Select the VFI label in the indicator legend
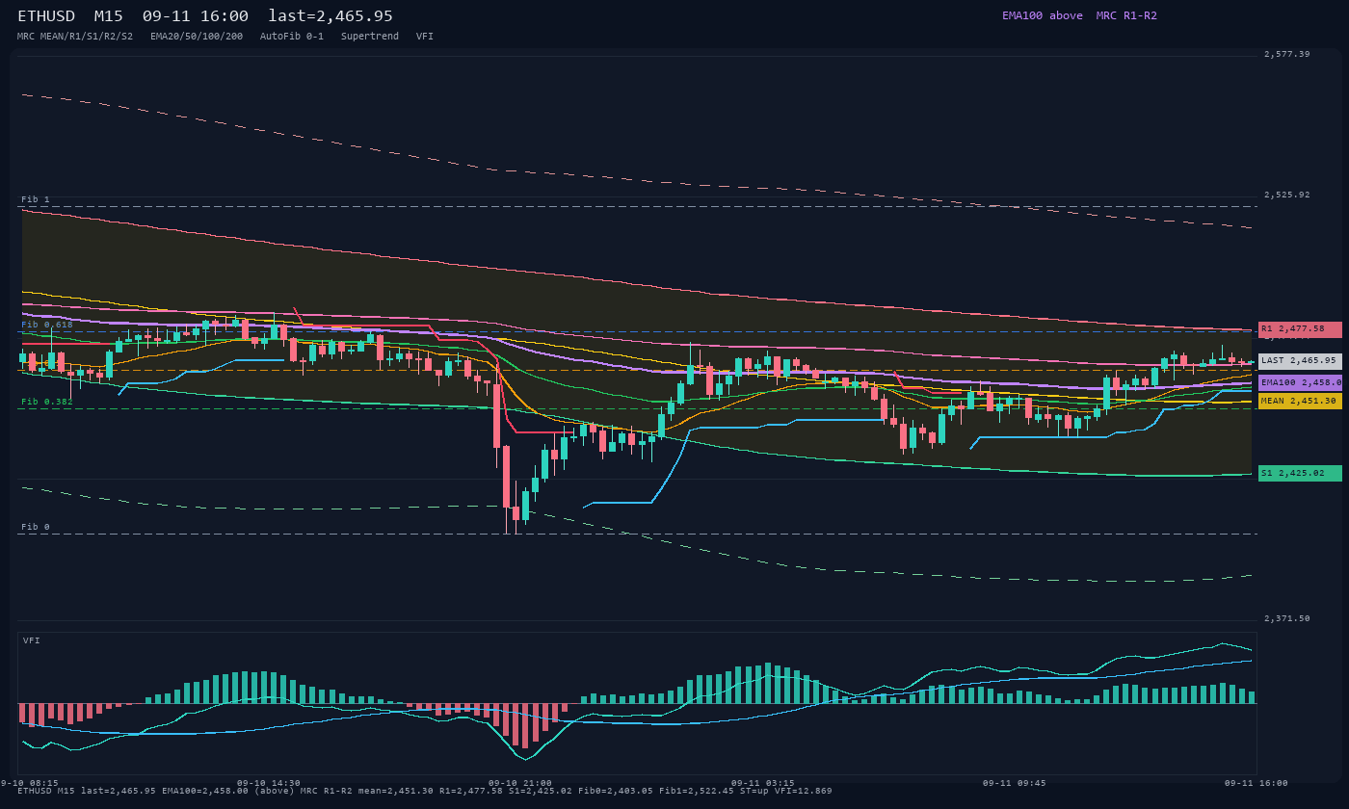The width and height of the screenshot is (1349, 809). (425, 36)
